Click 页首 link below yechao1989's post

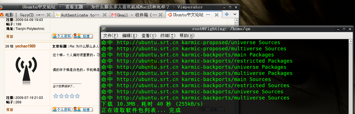pos(10,110)
